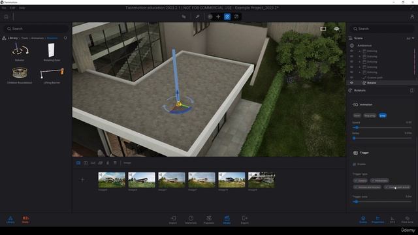This screenshot has width=418, height=235.
Task: Go to Animators in the Library breadcrumb
Action: click(x=37, y=39)
